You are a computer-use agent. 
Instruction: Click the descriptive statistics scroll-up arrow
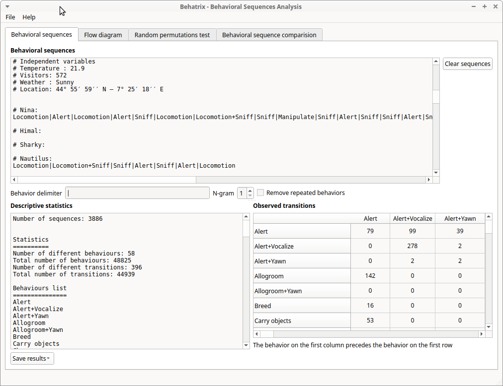246,216
